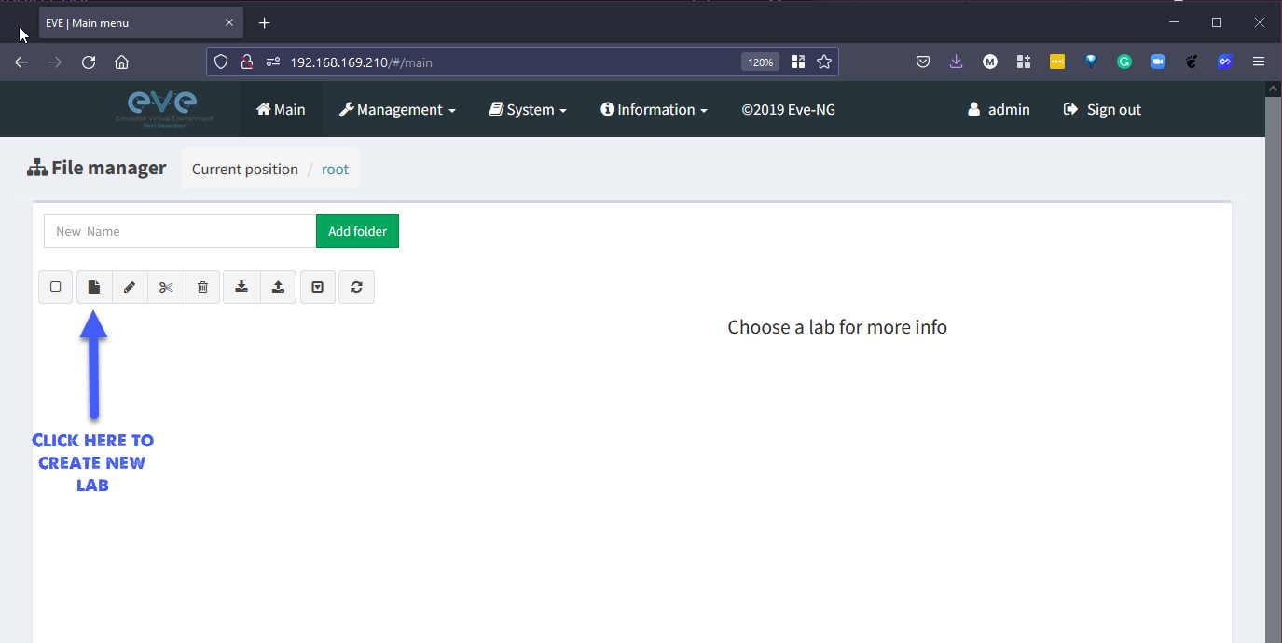Click the Sign out link
This screenshot has height=643, width=1282.
1102,110
